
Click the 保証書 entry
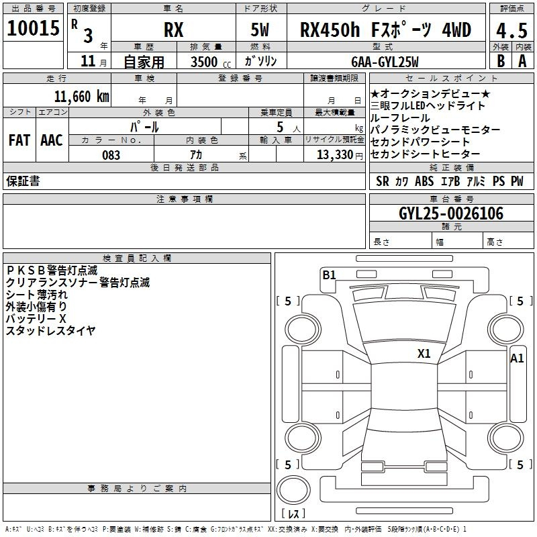pos(23,181)
